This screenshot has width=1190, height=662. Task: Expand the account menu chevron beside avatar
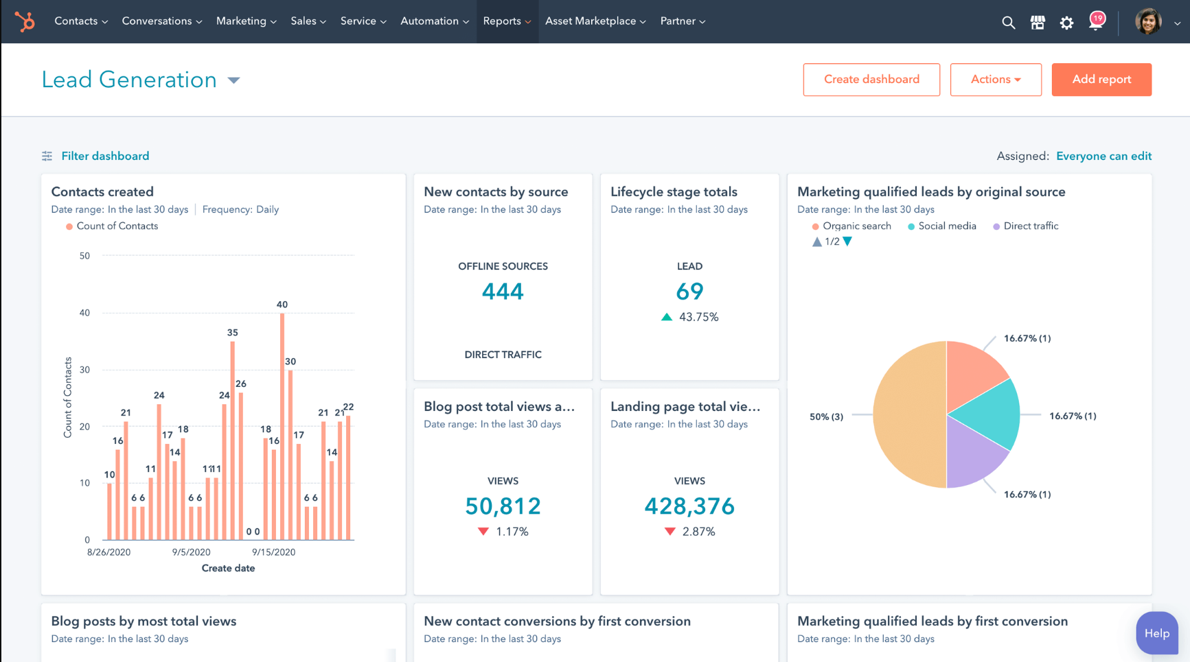1177,23
